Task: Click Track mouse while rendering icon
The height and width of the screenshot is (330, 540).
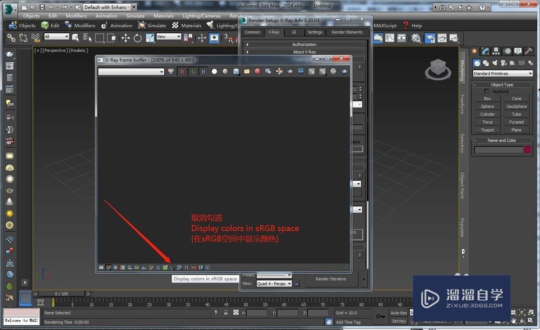Action: point(279,72)
